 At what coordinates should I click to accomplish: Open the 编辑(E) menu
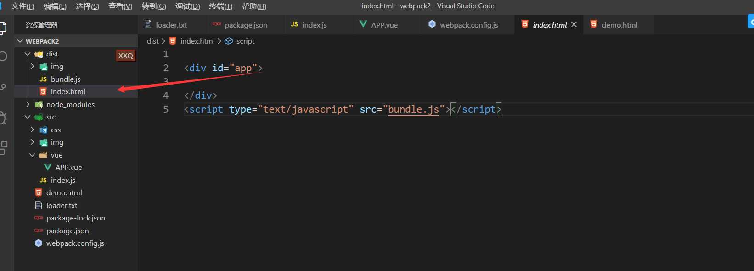click(55, 6)
